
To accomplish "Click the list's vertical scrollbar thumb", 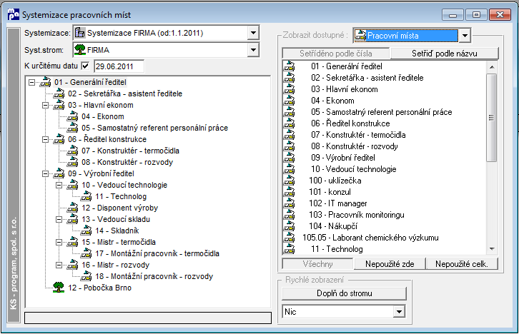I will [x=492, y=118].
